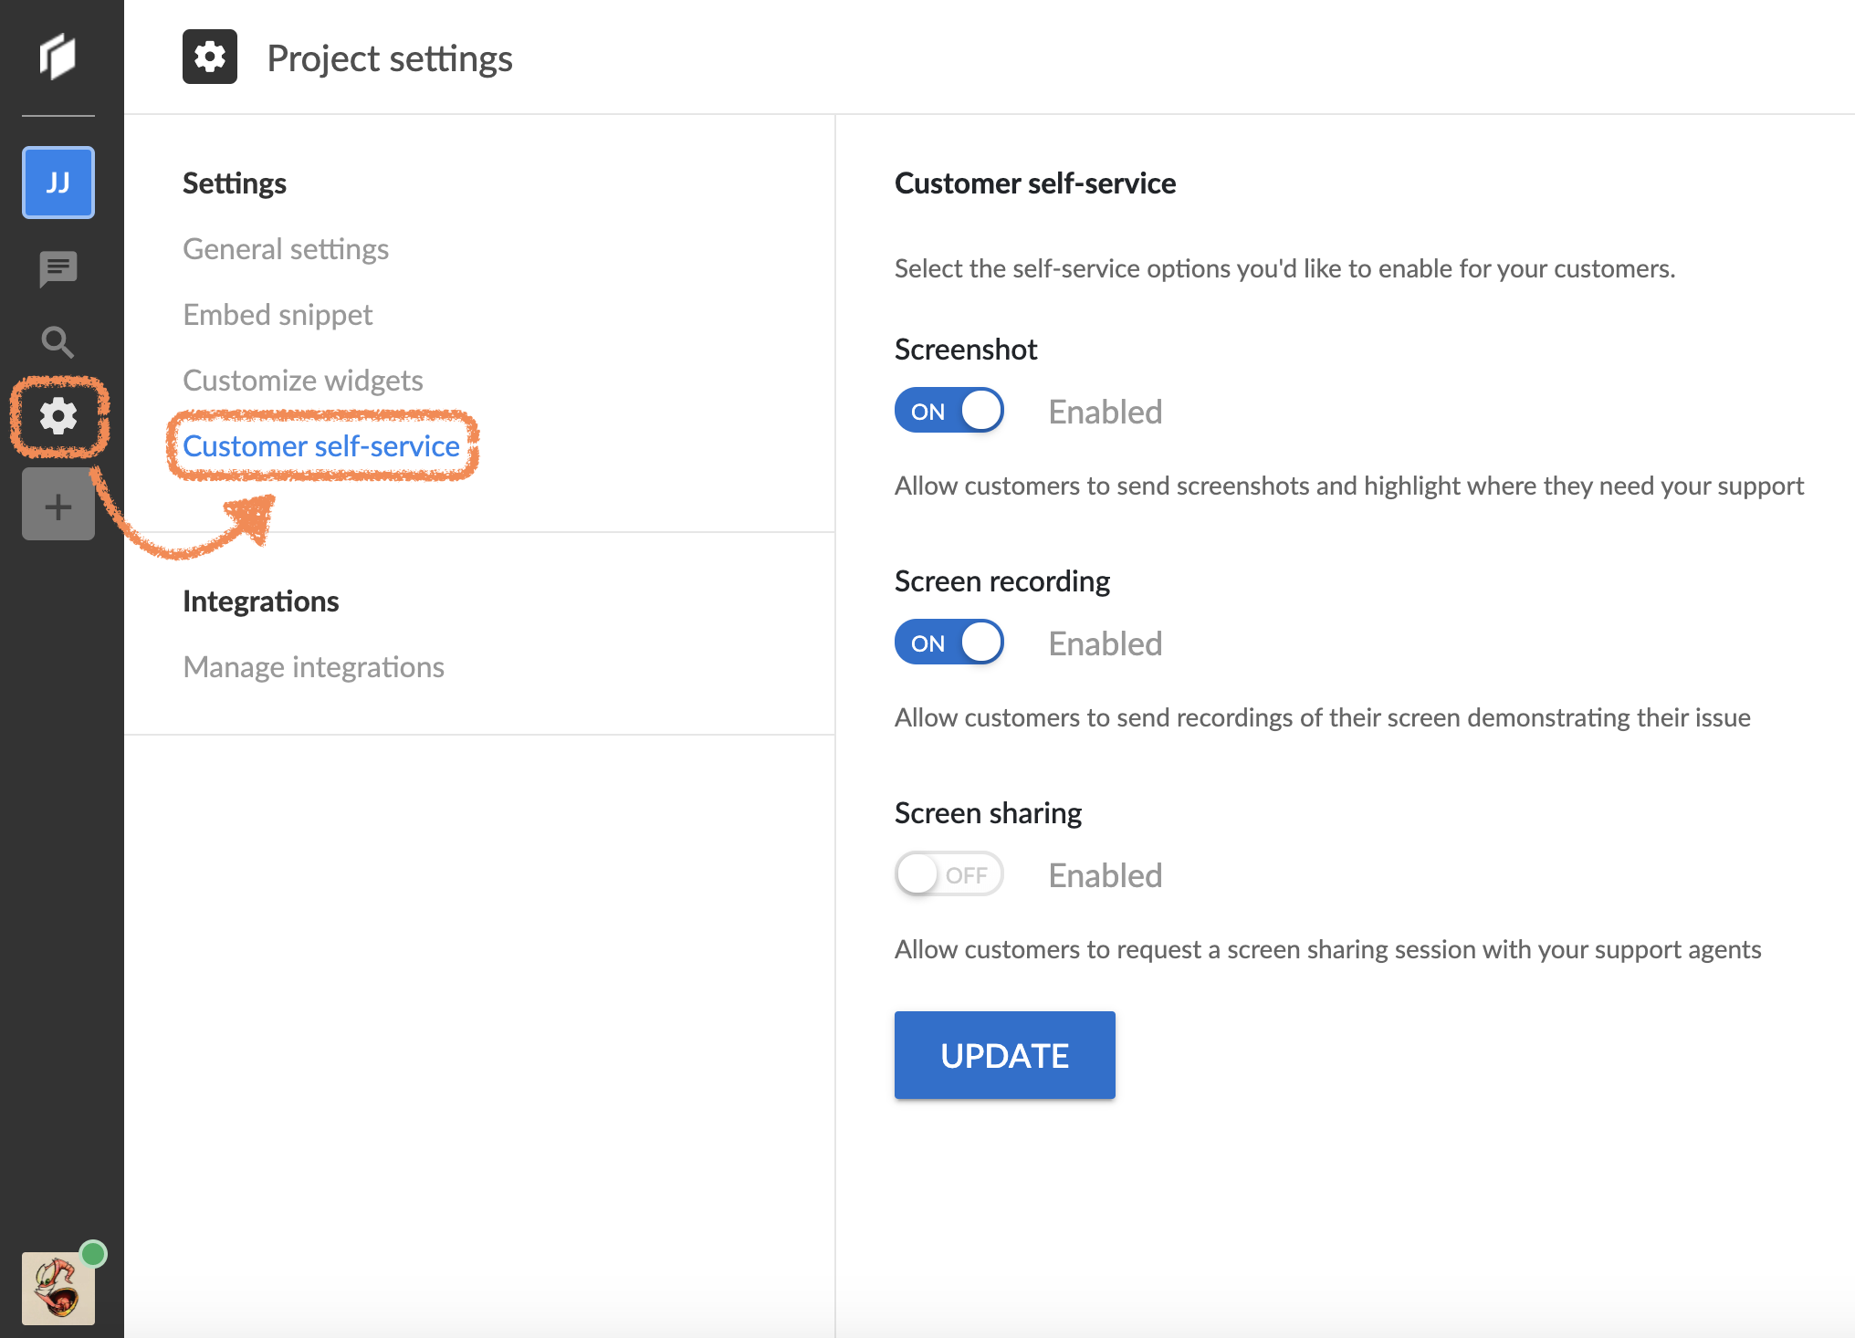Disable the Screen recording toggle
1855x1338 pixels.
coord(949,643)
